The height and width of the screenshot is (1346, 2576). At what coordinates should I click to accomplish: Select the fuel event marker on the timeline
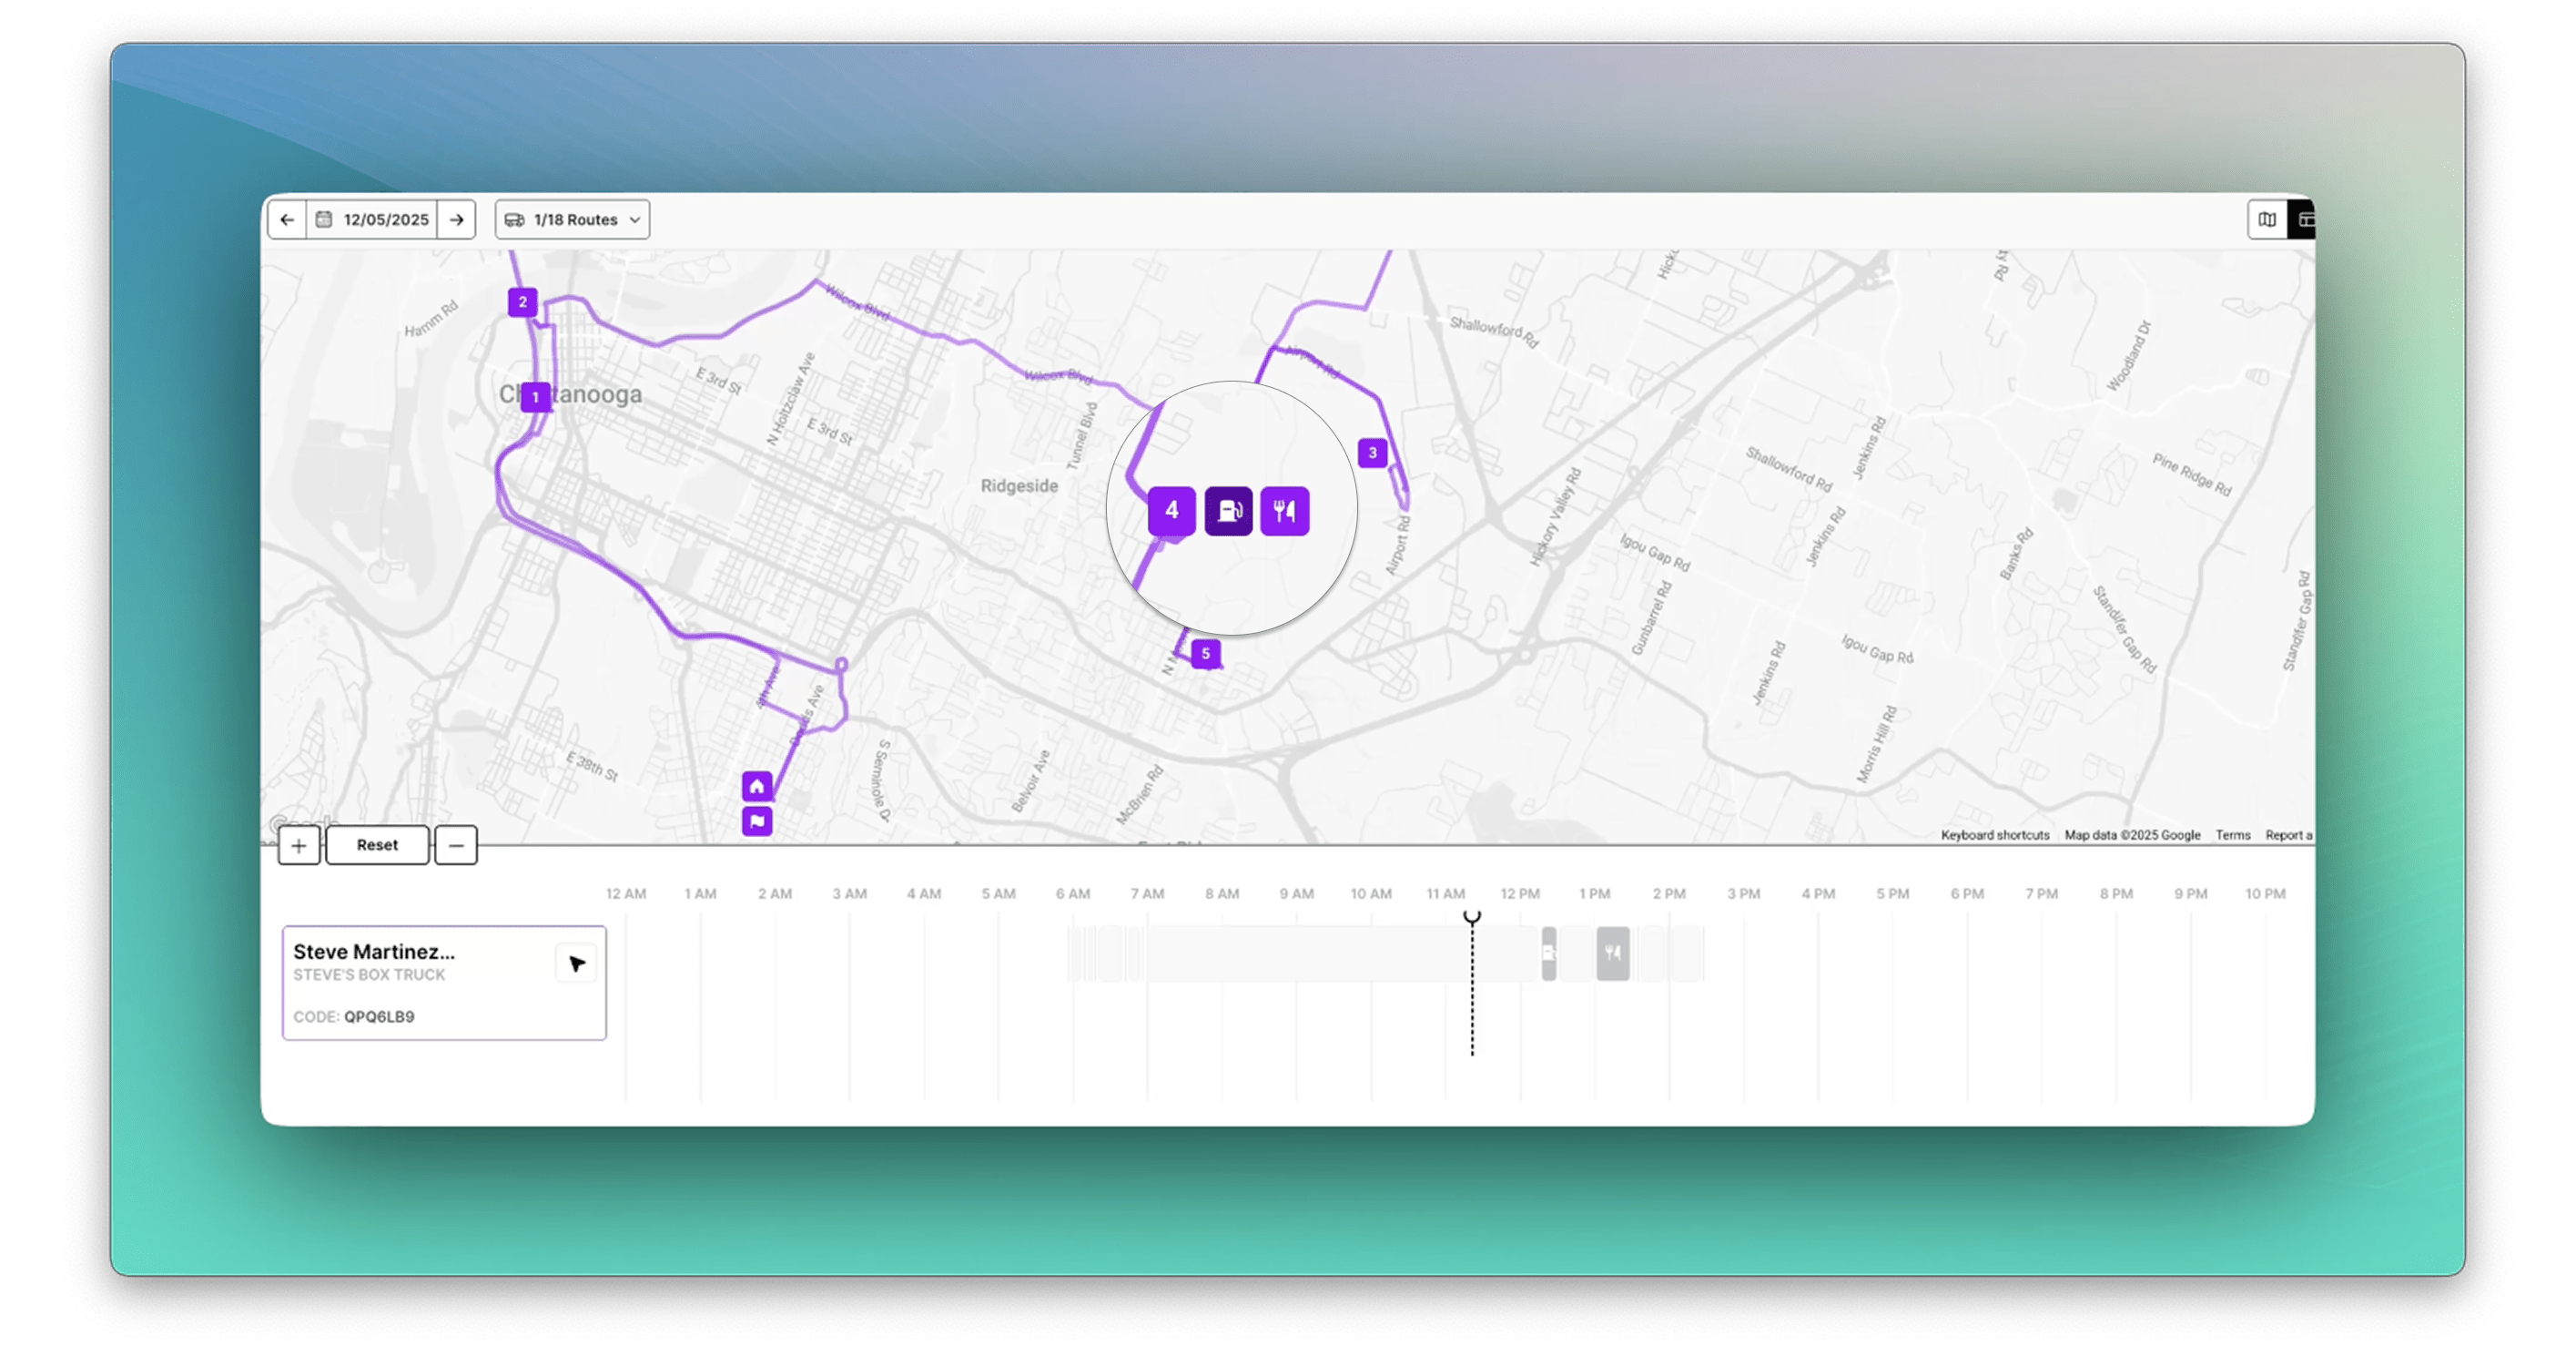click(x=1548, y=953)
